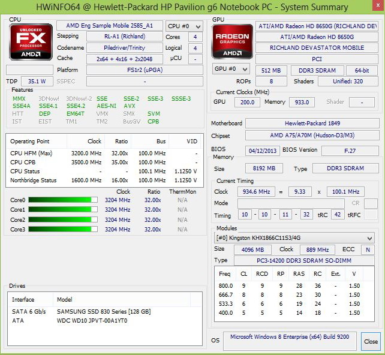The image size is (385, 355).
Task: Select the SAMSUNG SSD 830 Series drive row
Action: [105, 312]
